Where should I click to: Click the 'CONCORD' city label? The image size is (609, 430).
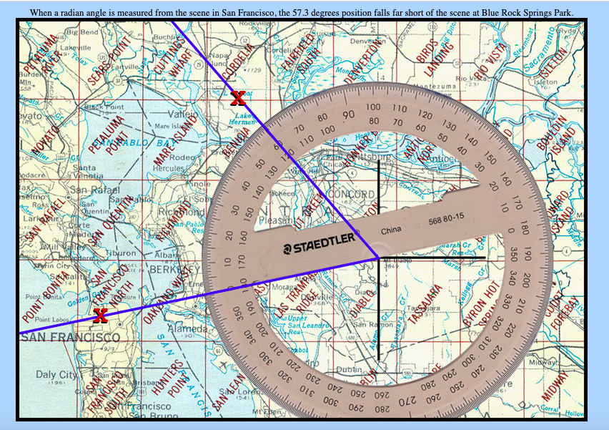pyautogui.click(x=352, y=195)
